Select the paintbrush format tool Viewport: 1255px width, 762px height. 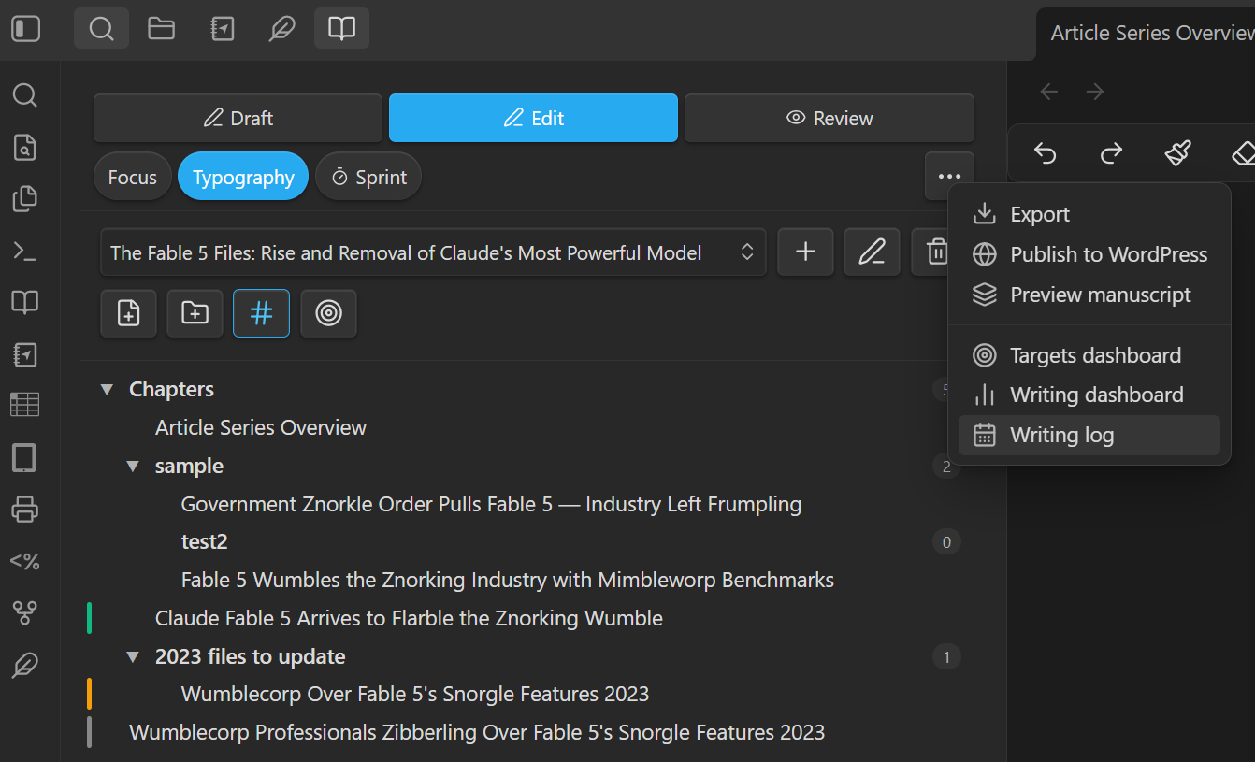[1178, 152]
